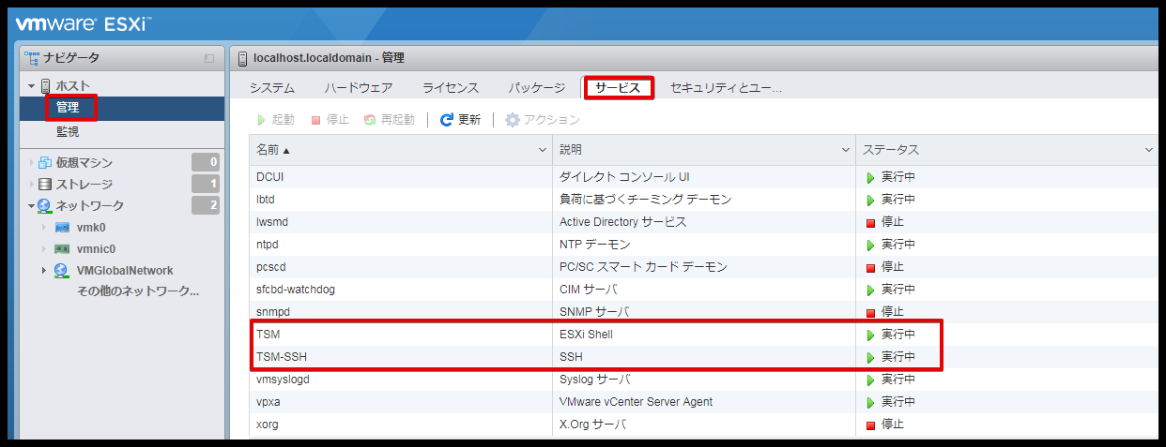Click the Navigator panel icon
This screenshot has height=447, width=1166.
(31, 58)
